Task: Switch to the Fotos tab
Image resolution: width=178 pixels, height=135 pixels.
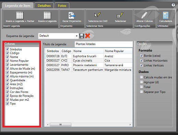Action: click(62, 5)
